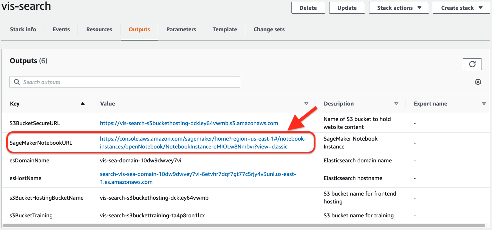Click description 'S3 bucket name for training'
This screenshot has width=492, height=230.
(x=359, y=215)
